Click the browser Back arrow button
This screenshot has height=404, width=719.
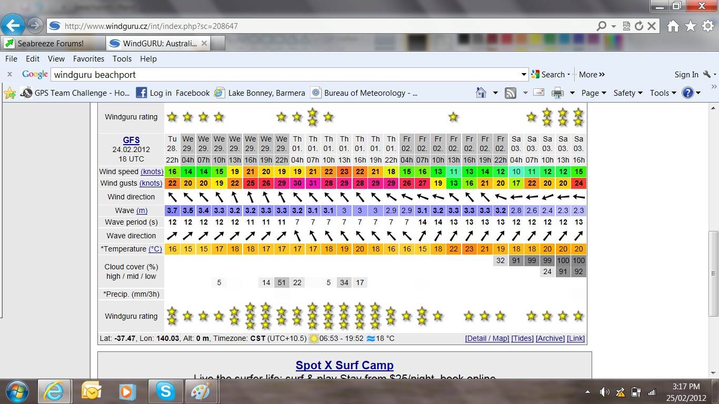tap(13, 25)
